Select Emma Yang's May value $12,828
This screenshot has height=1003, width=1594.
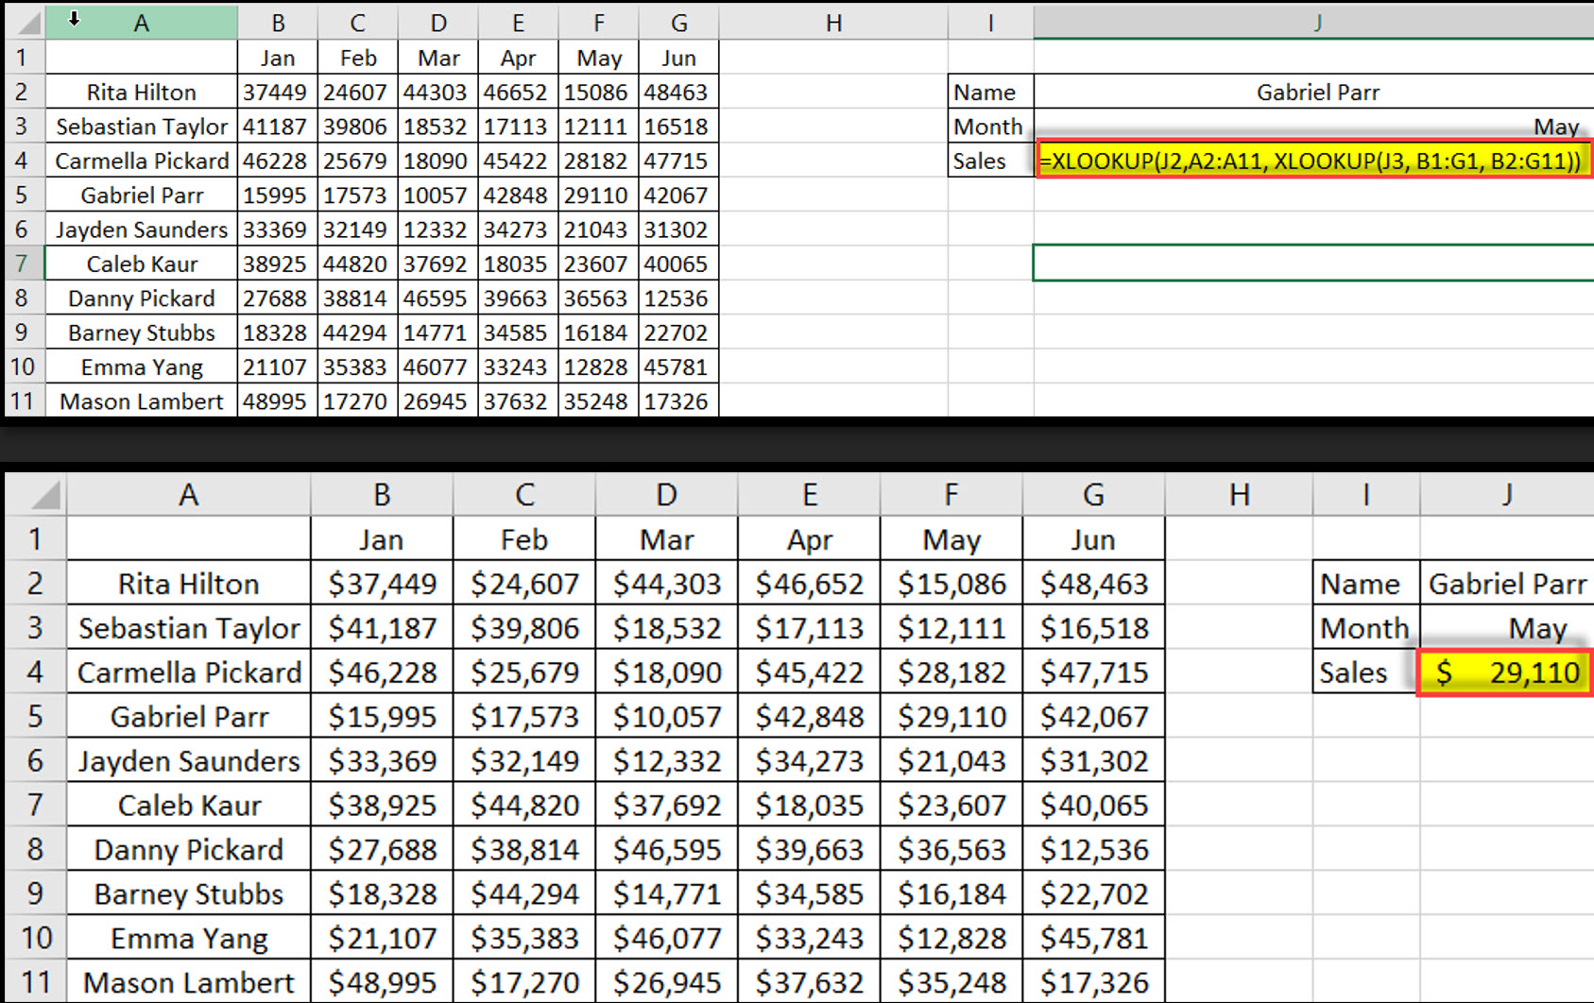[x=951, y=938]
